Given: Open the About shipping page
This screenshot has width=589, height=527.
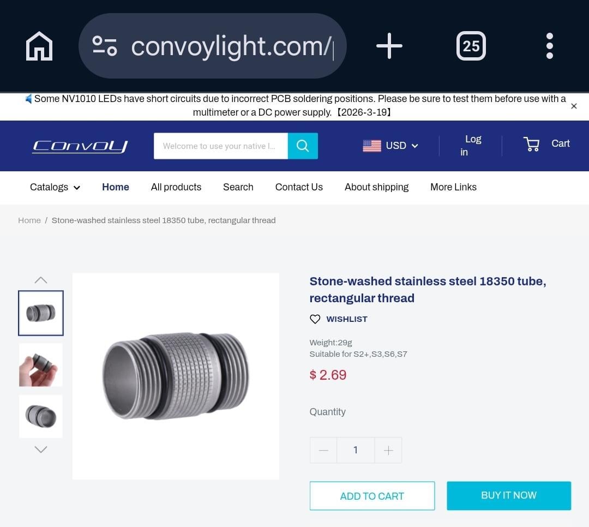Looking at the screenshot, I should click(376, 187).
